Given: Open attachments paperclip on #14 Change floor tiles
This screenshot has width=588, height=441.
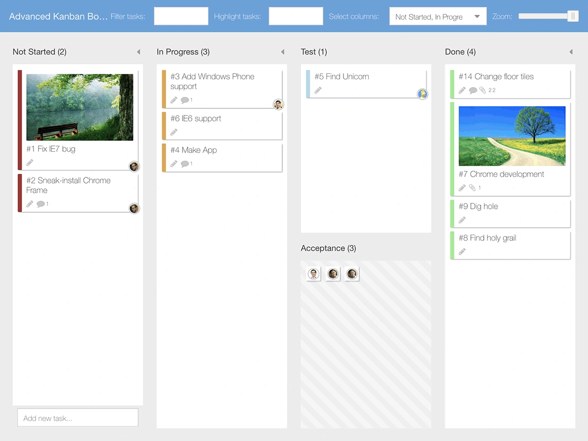Looking at the screenshot, I should click(483, 90).
